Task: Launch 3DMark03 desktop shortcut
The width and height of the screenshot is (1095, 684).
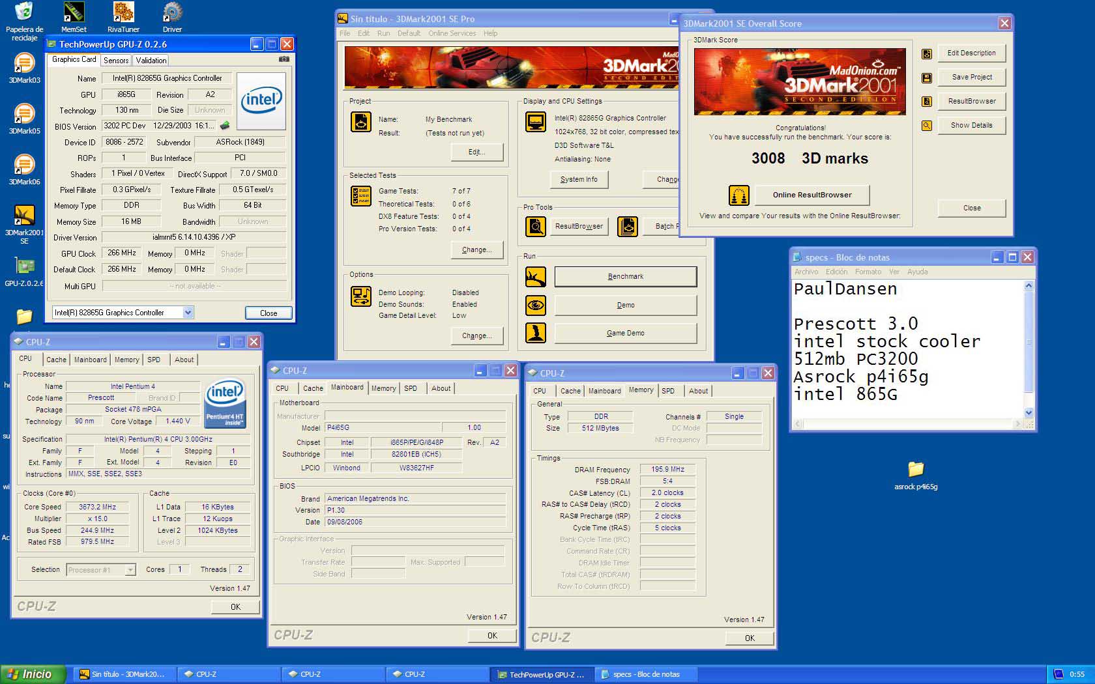Action: pos(24,68)
